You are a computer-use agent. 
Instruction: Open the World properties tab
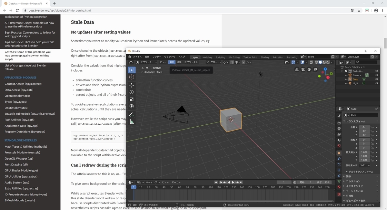(339, 146)
